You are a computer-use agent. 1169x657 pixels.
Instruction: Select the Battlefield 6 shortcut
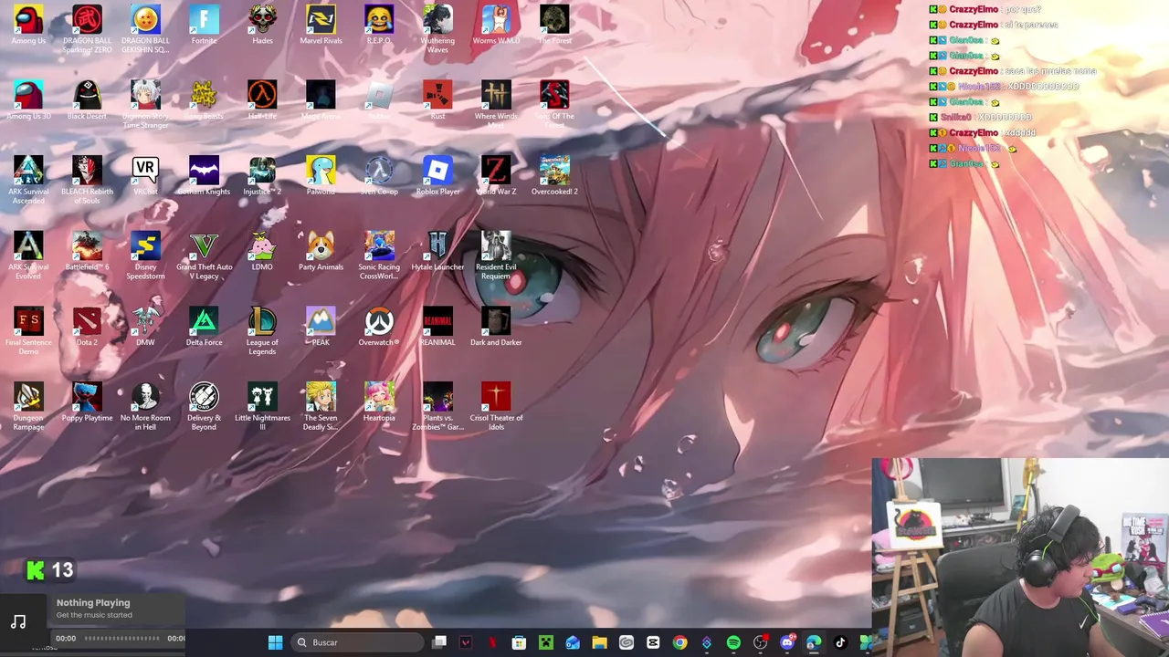click(87, 253)
